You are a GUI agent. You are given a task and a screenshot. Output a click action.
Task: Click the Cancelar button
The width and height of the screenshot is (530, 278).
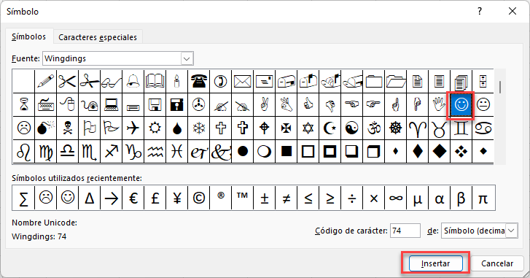(497, 263)
